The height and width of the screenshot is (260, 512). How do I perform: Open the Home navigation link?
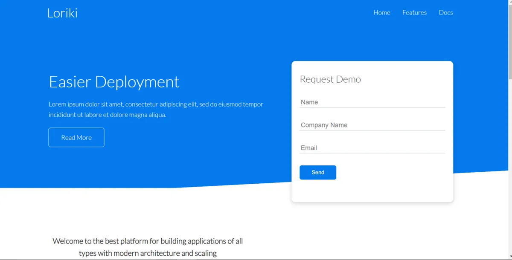(381, 12)
